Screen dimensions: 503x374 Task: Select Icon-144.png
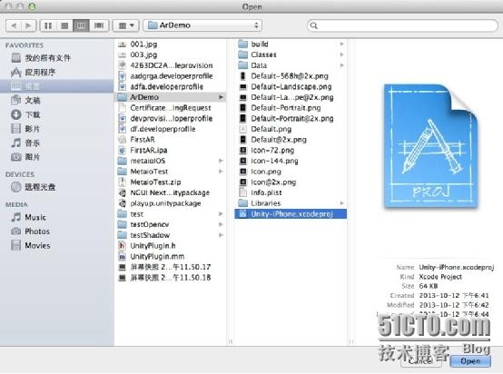click(x=291, y=161)
